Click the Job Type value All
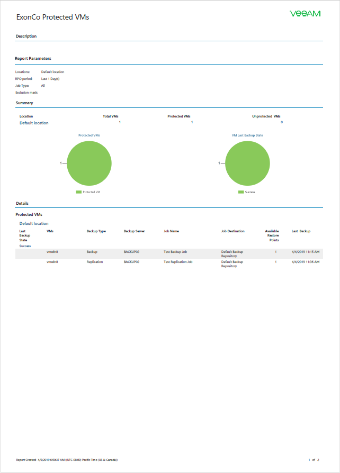 click(x=43, y=86)
